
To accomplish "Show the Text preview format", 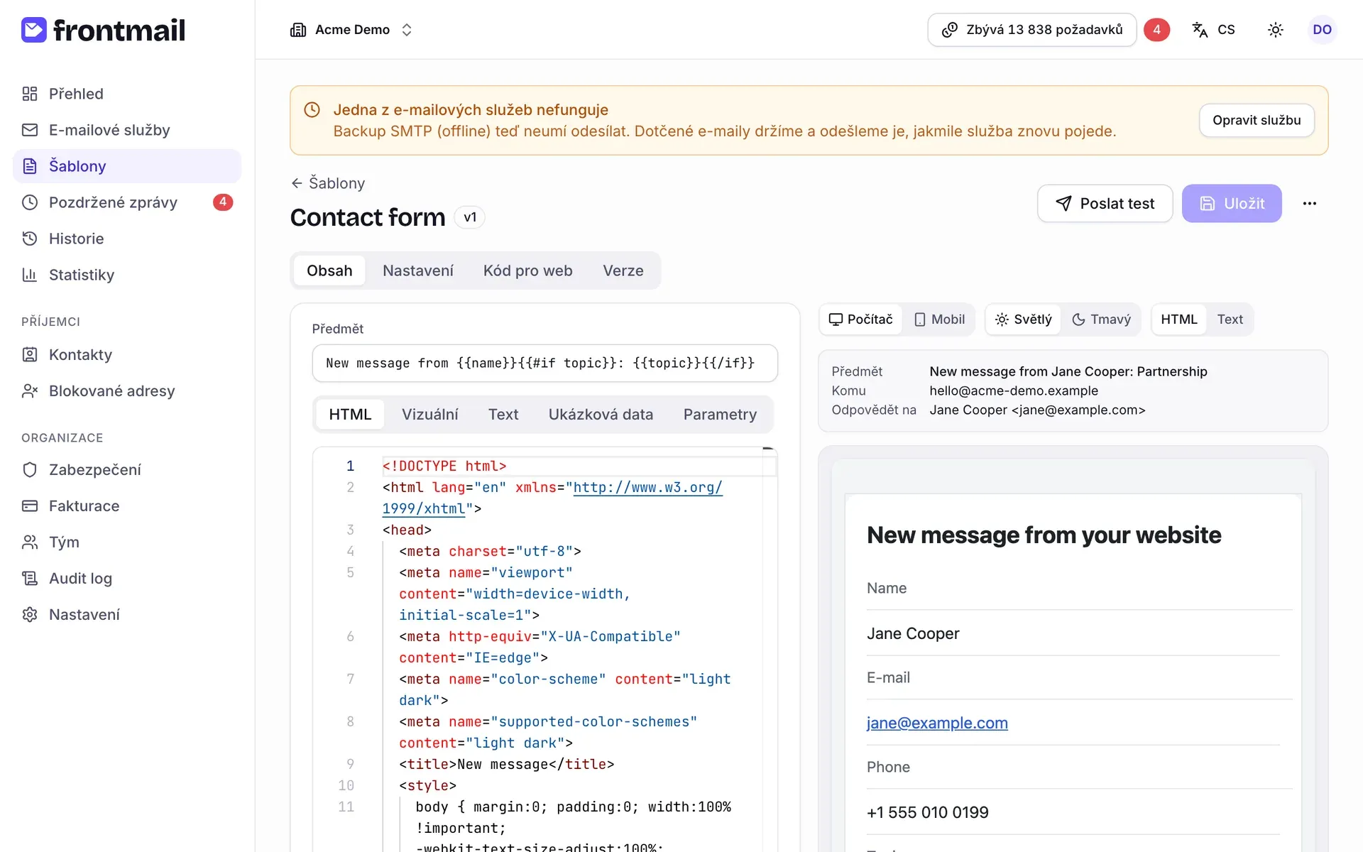I will (1230, 319).
